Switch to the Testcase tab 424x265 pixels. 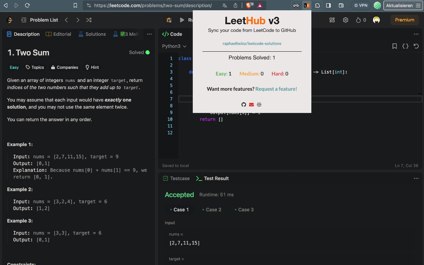click(x=177, y=179)
